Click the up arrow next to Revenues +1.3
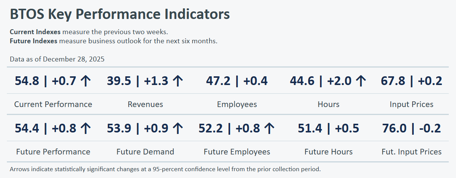The width and height of the screenshot is (456, 178). (x=178, y=81)
